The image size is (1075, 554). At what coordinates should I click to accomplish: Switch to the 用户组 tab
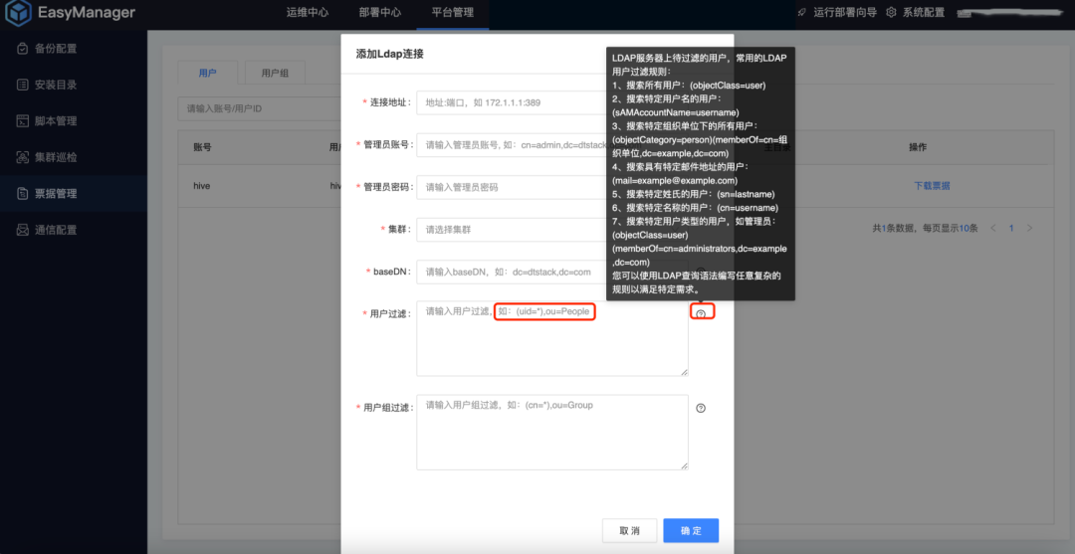coord(276,73)
